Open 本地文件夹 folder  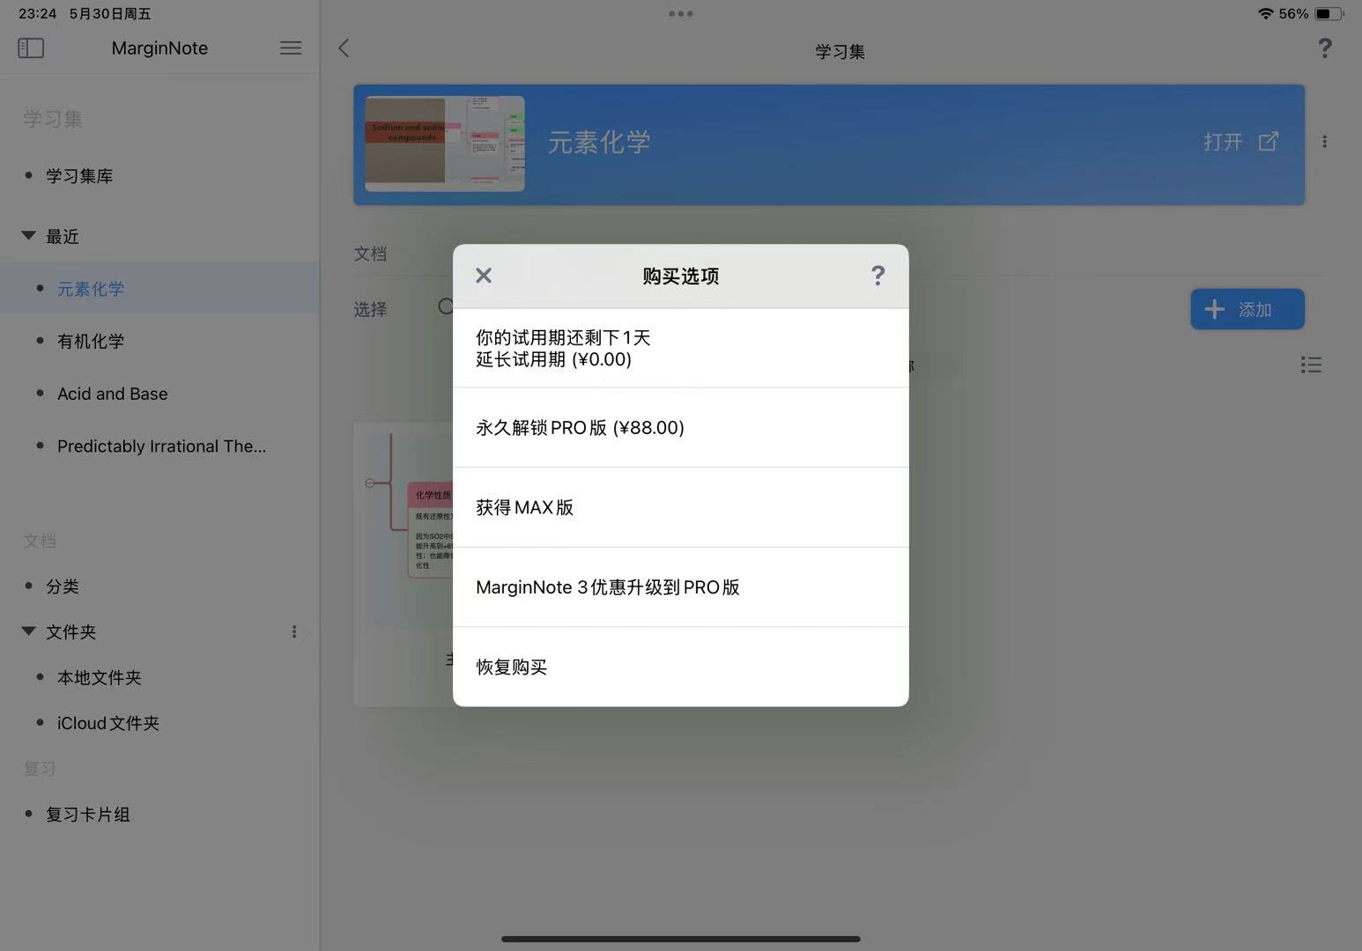pos(100,678)
